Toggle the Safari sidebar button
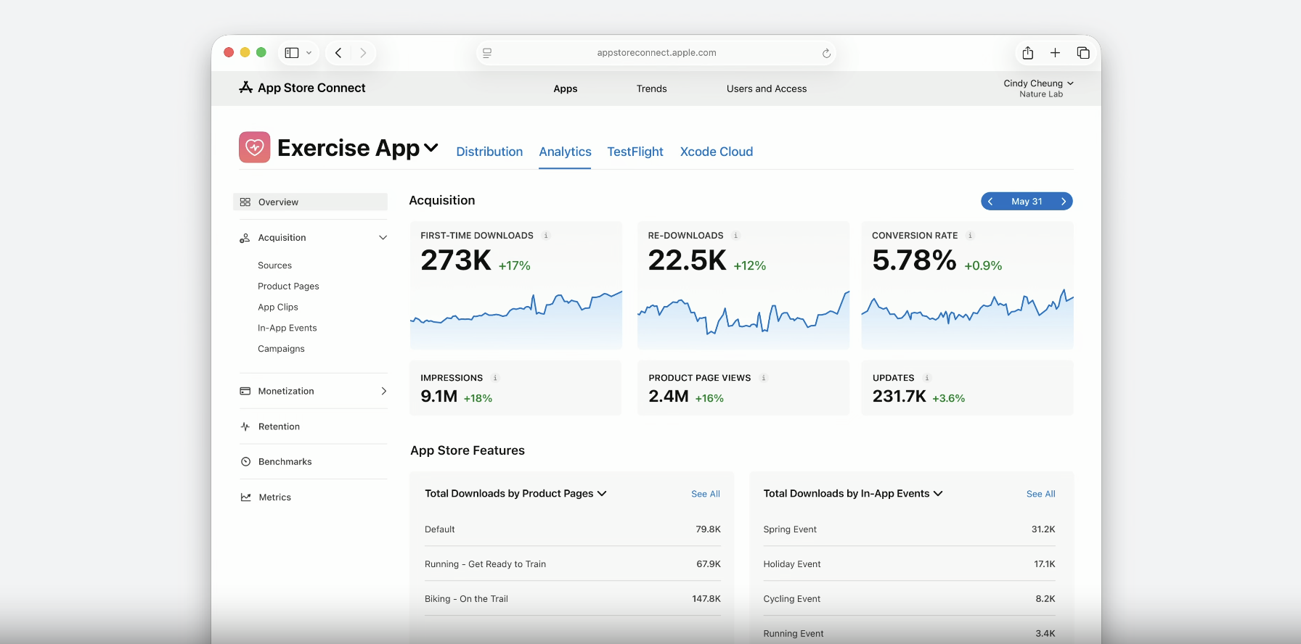Image resolution: width=1301 pixels, height=644 pixels. coord(292,53)
